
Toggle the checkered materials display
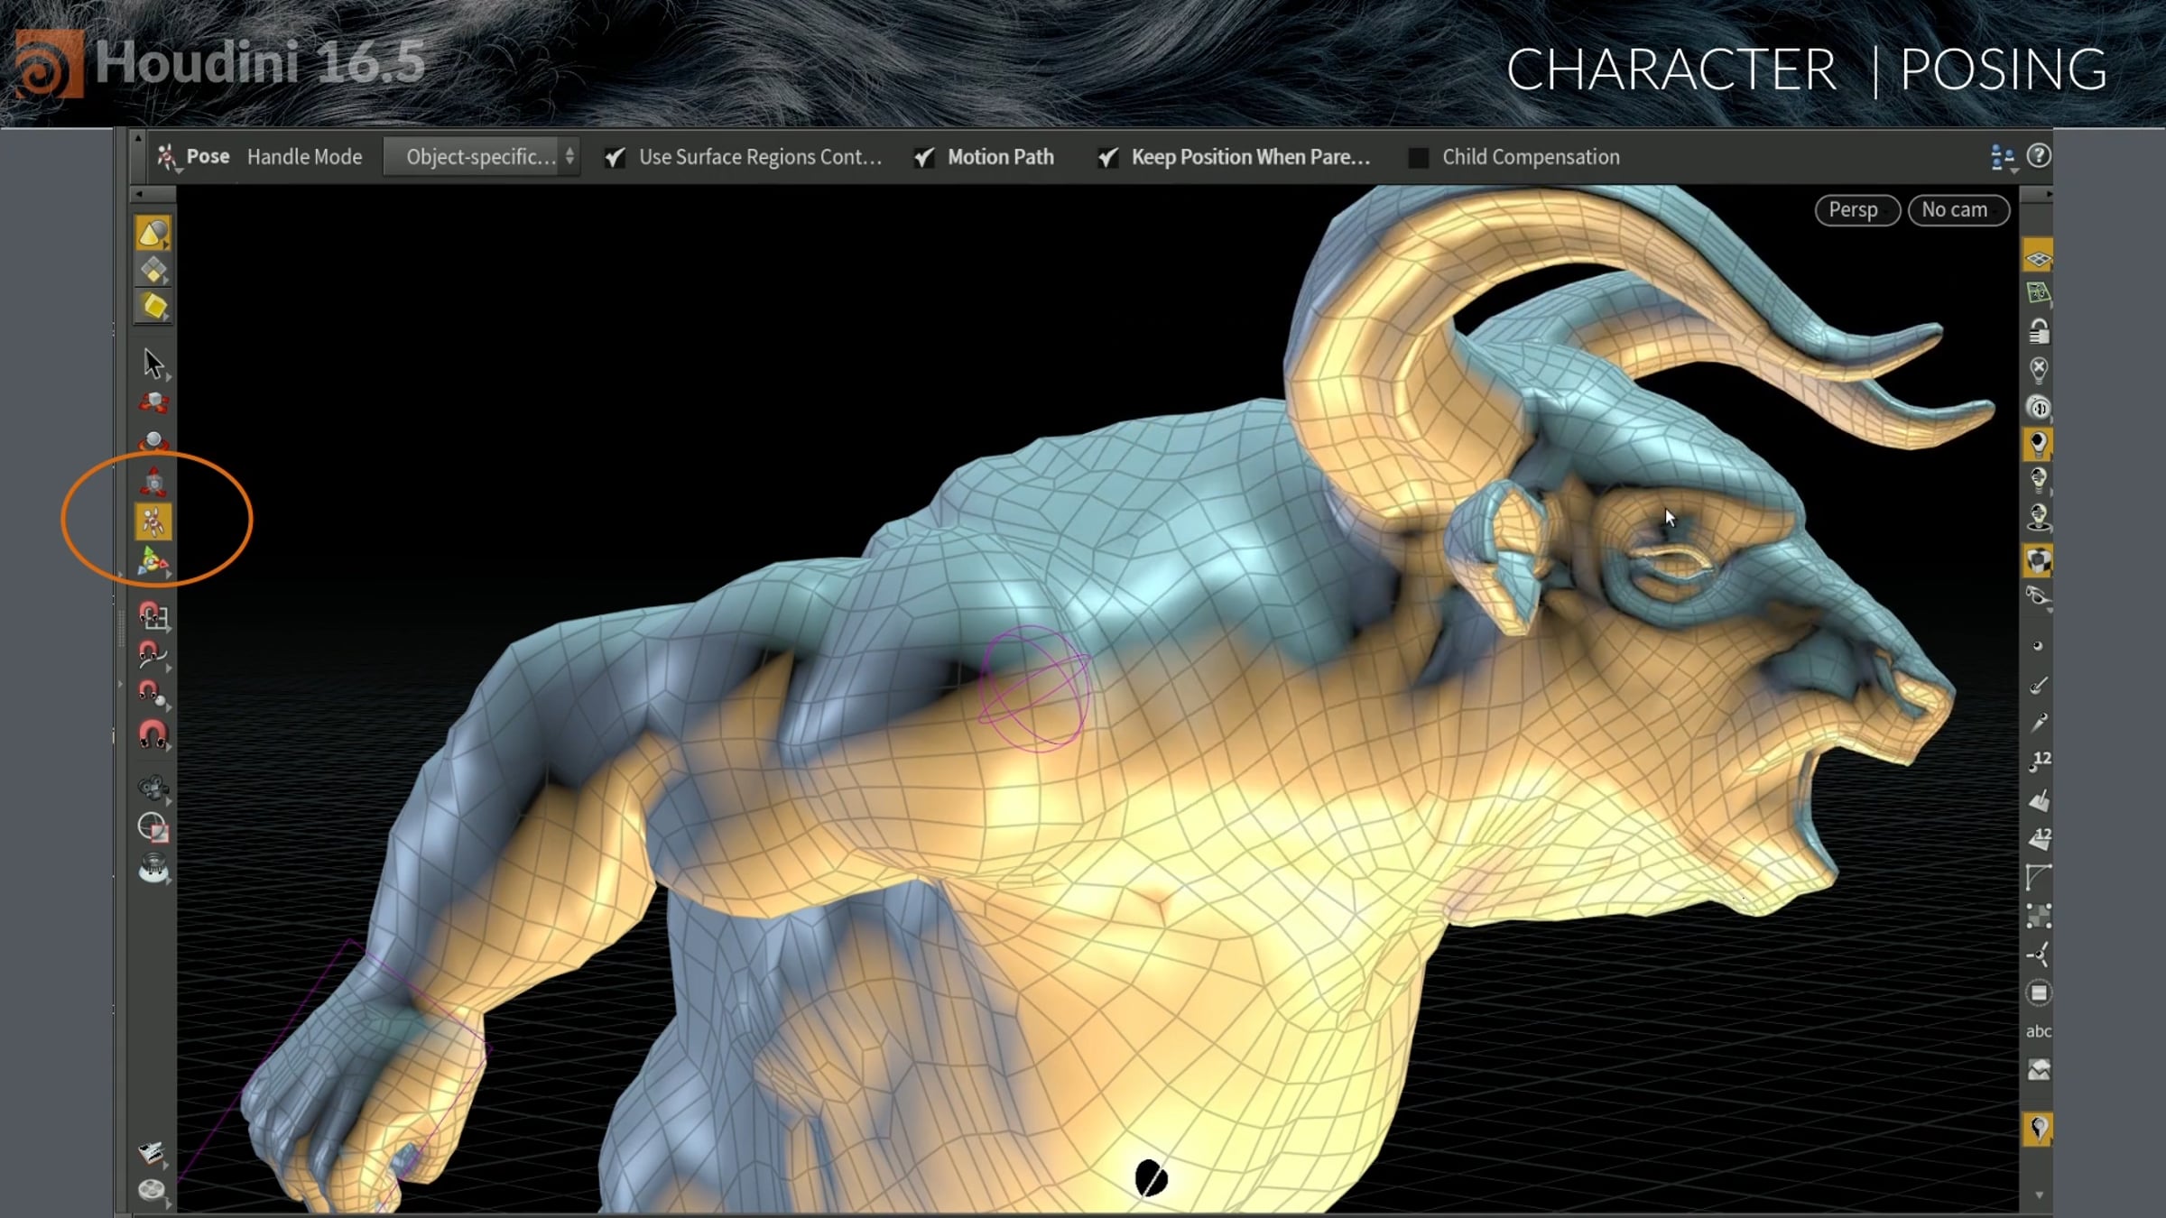2038,559
